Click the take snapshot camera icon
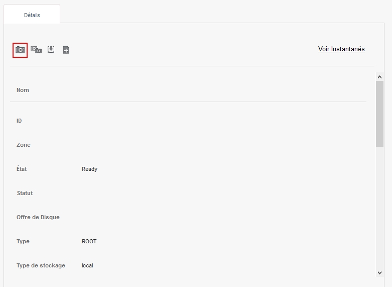This screenshot has width=392, height=287. (20, 50)
